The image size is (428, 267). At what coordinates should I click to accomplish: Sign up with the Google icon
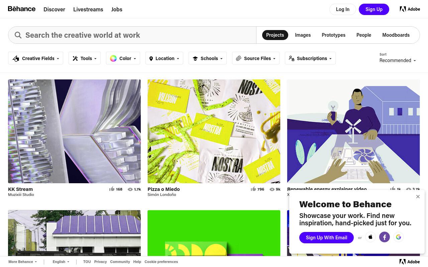click(x=399, y=237)
